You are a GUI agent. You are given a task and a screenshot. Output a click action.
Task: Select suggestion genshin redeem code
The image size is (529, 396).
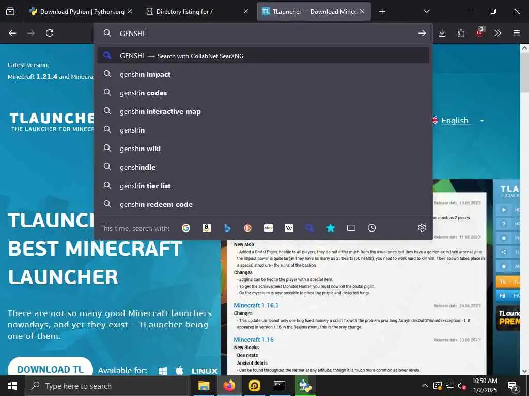coord(263,204)
